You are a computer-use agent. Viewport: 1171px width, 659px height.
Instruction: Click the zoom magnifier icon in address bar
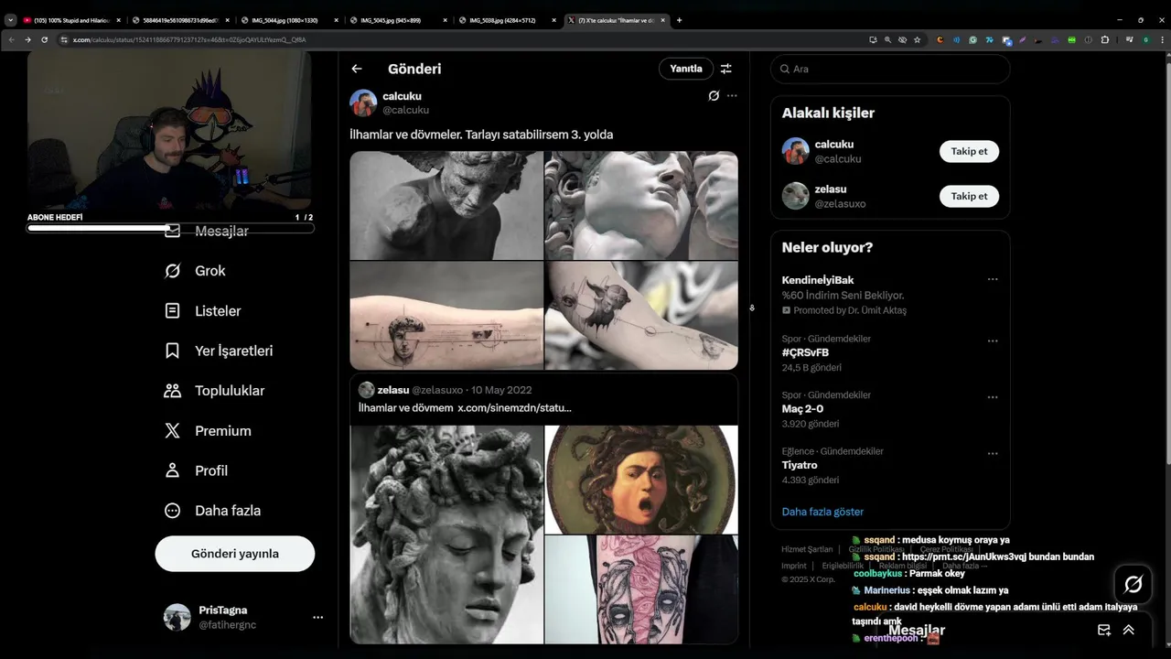[x=887, y=39]
